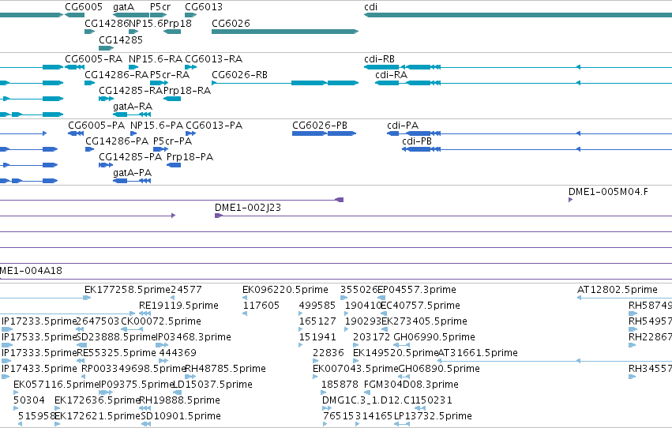Click the CG6013-RA transcript label

click(x=213, y=58)
